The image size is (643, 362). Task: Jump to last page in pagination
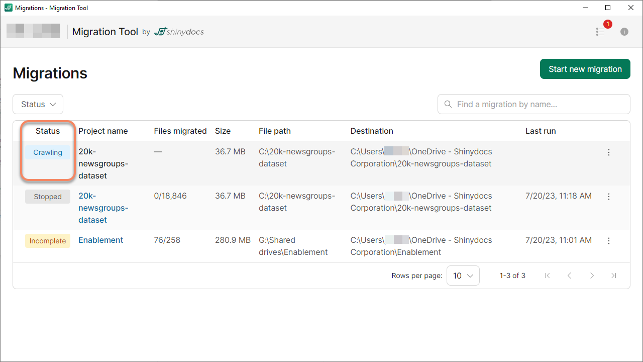tap(614, 276)
